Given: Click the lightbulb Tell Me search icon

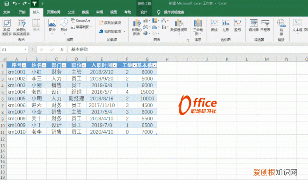Looking at the screenshot, I should click(159, 12).
